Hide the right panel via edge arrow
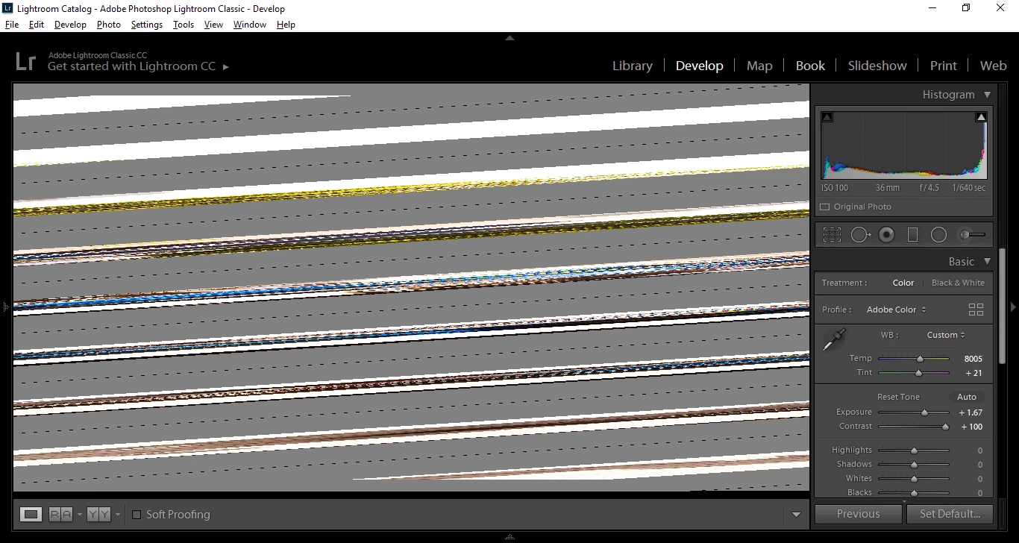The width and height of the screenshot is (1019, 543). coord(1013,307)
